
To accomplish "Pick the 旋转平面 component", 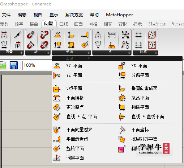I will coord(75,149).
